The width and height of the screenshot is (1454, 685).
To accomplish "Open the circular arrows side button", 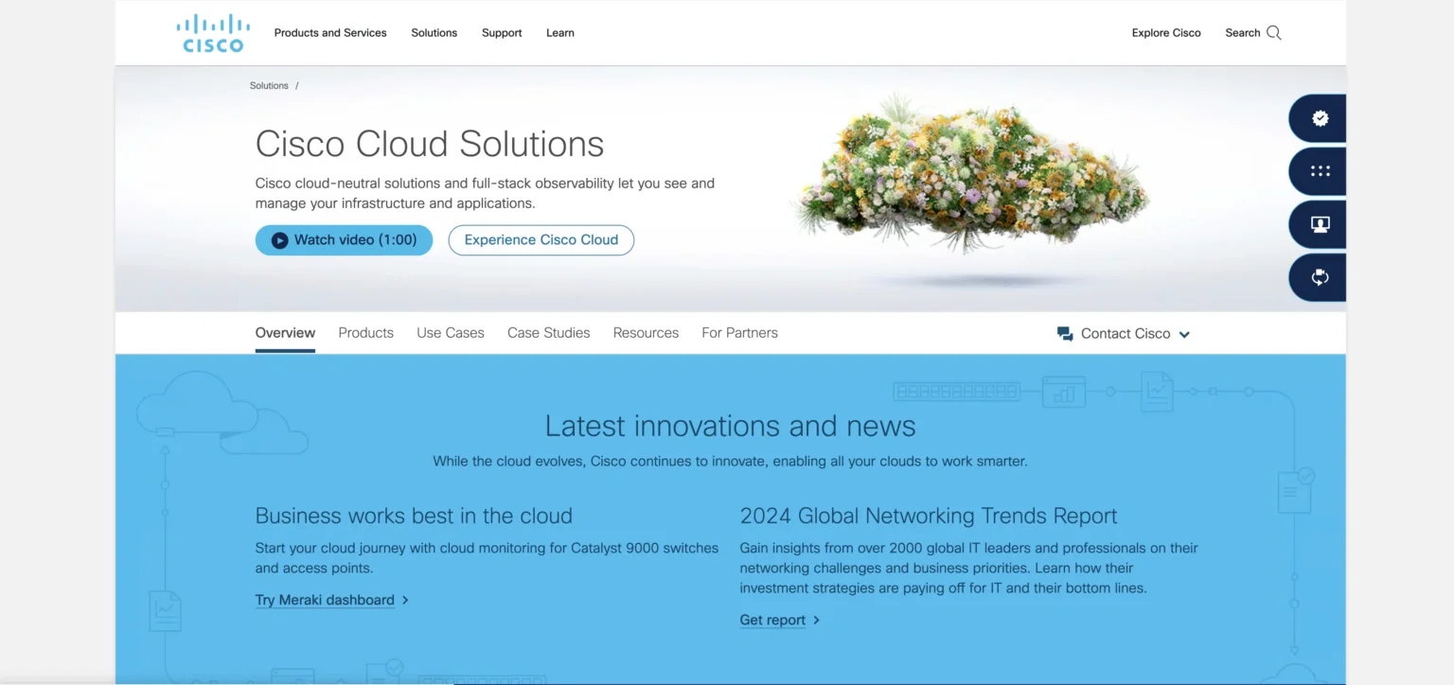I will click(1319, 277).
